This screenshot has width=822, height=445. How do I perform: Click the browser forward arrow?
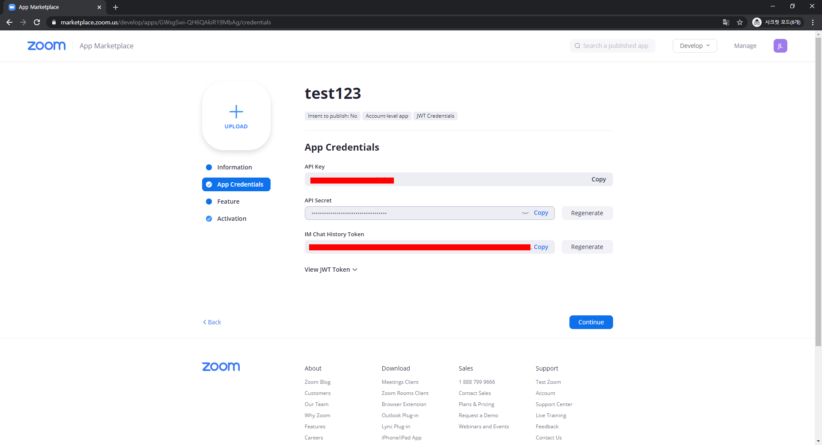pyautogui.click(x=23, y=22)
